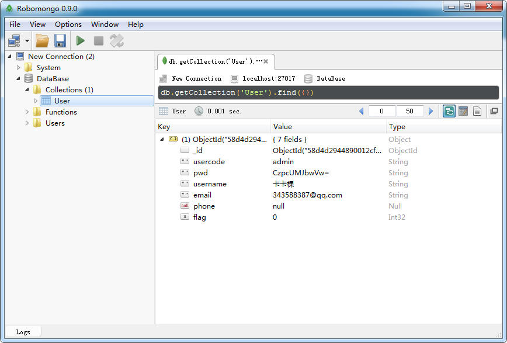Screen dimensions: 507x343
Task: Click the admin value cell
Action: [283, 161]
